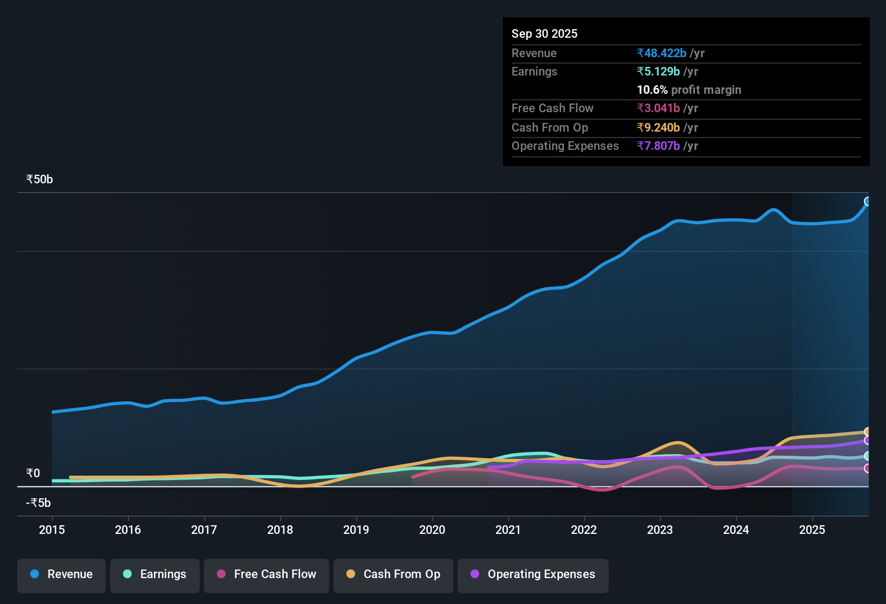Viewport: 886px width, 604px height.
Task: Toggle the Revenue series visibility
Action: 61,574
